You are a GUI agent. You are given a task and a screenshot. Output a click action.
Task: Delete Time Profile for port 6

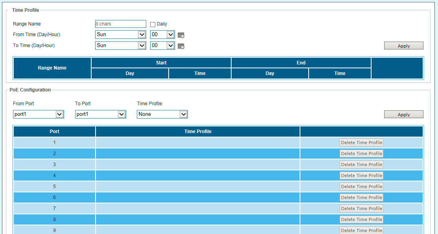(361, 197)
